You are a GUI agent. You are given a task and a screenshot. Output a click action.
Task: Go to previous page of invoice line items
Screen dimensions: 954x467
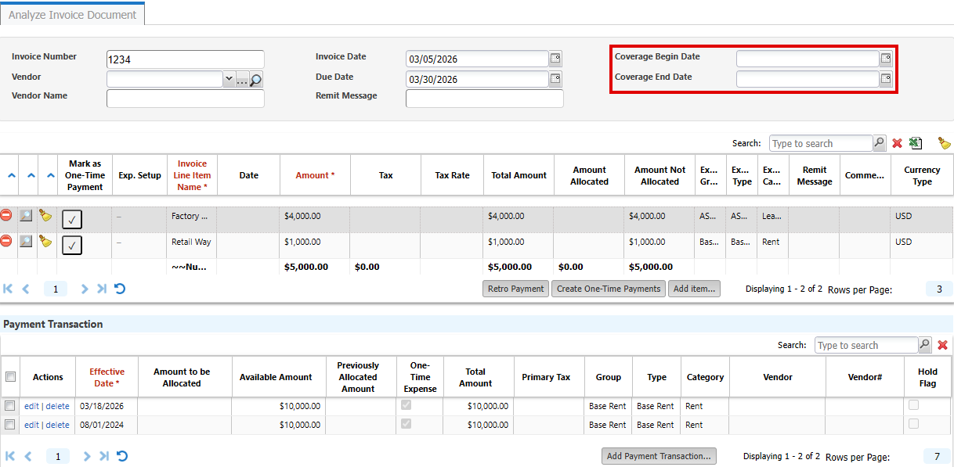[x=26, y=289]
